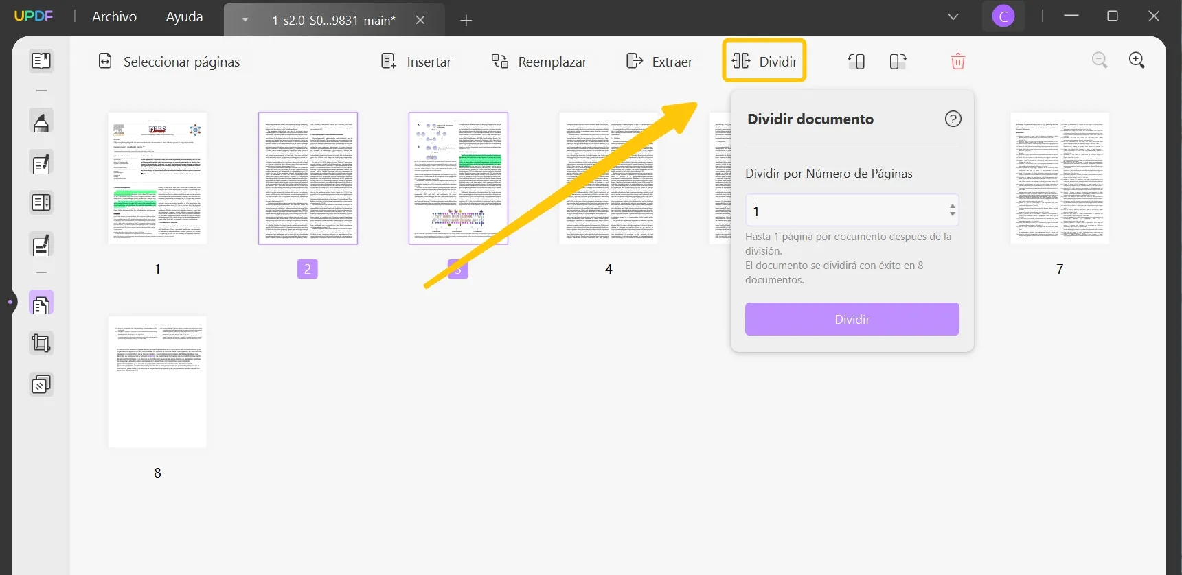Open the Archivo menu
Image resolution: width=1182 pixels, height=575 pixels.
(x=114, y=16)
